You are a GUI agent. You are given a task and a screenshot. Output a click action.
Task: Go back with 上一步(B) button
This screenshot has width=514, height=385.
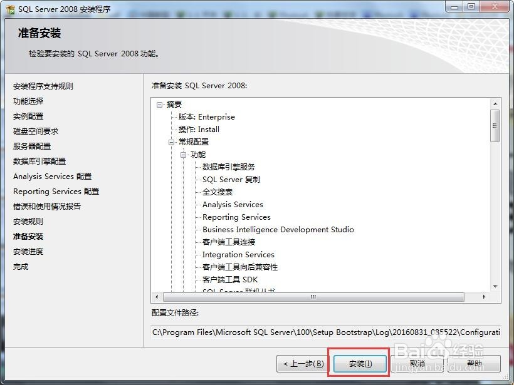(x=303, y=363)
